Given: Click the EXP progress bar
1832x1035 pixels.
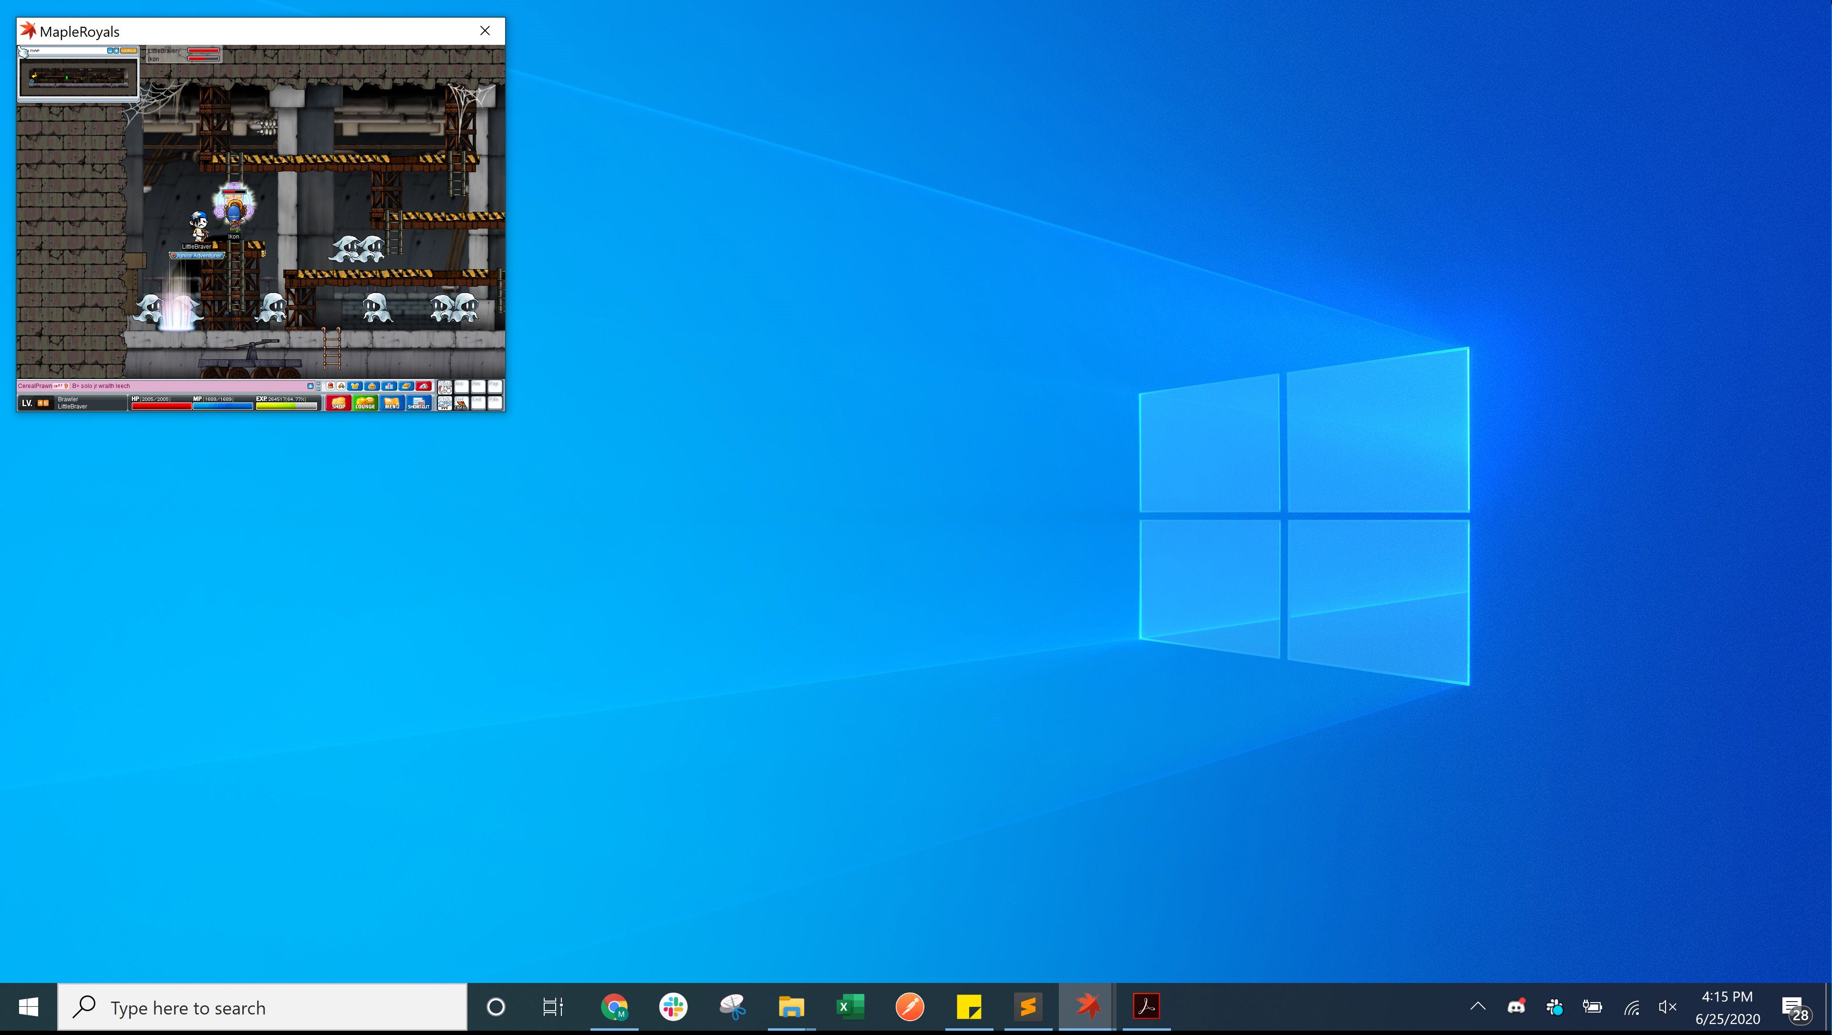Looking at the screenshot, I should click(287, 406).
